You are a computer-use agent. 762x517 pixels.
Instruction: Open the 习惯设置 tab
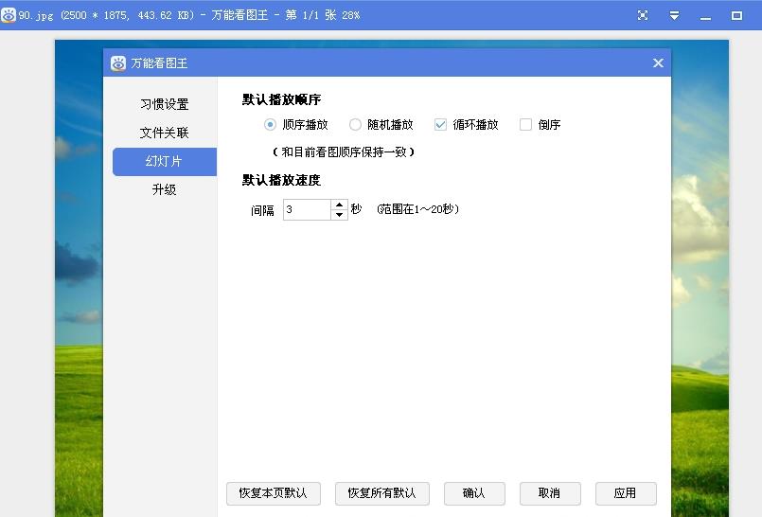(164, 104)
